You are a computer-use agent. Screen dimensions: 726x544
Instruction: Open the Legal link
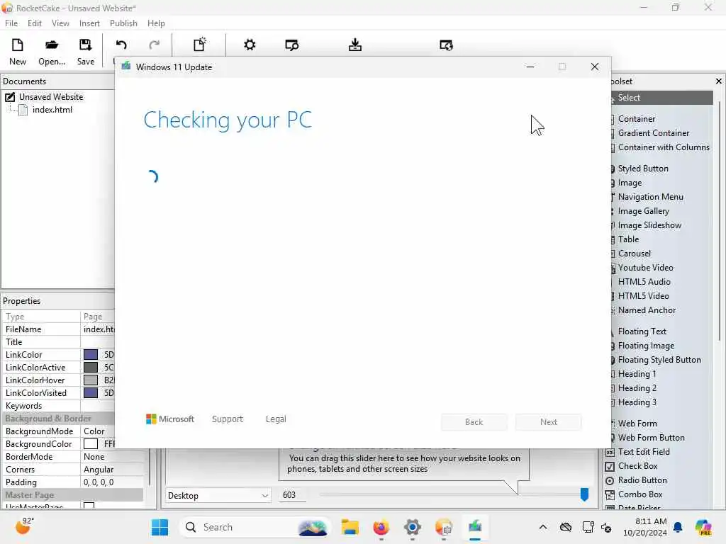276,419
